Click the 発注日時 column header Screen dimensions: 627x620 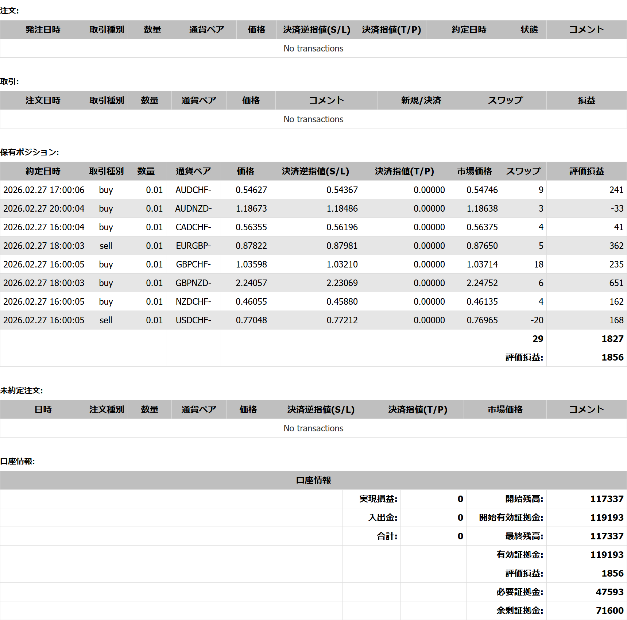pos(43,30)
